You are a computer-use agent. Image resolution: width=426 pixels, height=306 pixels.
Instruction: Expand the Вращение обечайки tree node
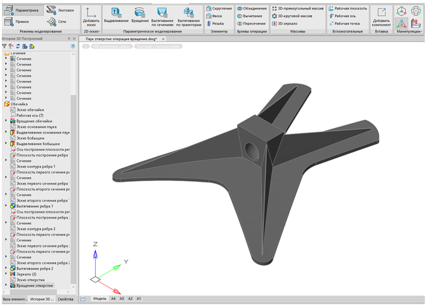[6, 121]
